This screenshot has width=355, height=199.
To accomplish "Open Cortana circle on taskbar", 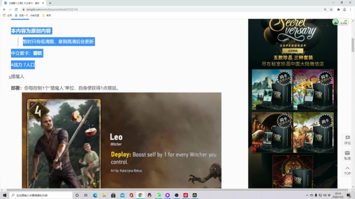I will (x=77, y=195).
